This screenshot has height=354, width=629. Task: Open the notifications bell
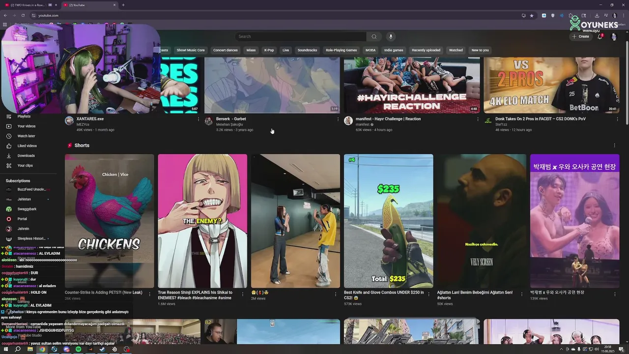pos(600,36)
